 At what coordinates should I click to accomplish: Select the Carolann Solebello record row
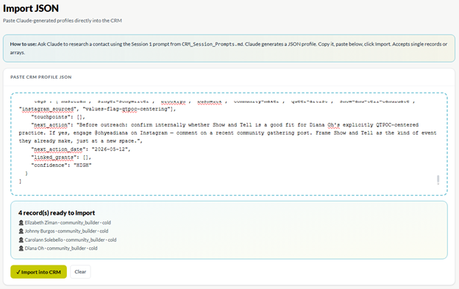(x=68, y=240)
